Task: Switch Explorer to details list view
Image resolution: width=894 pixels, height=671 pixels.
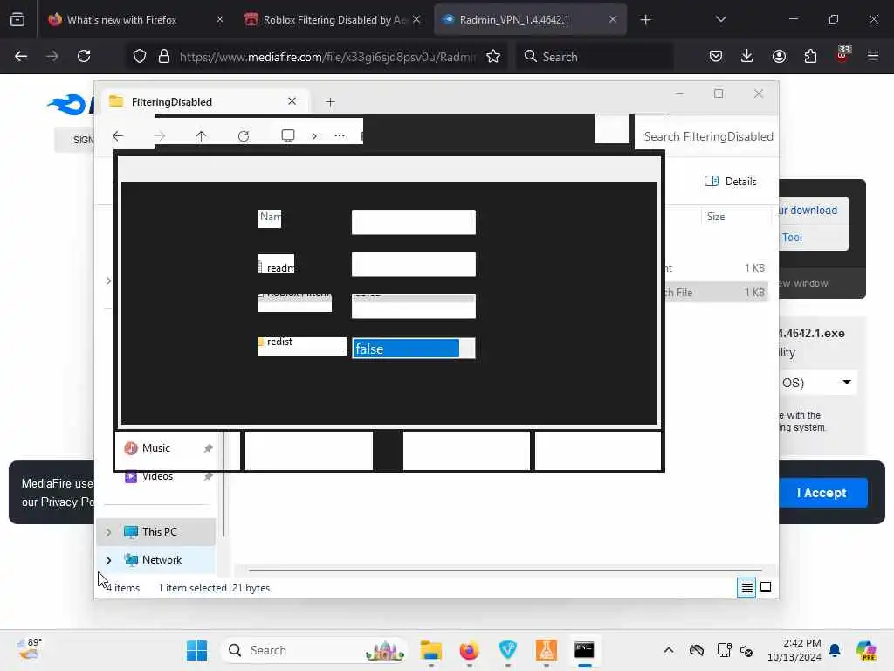Action: [746, 587]
